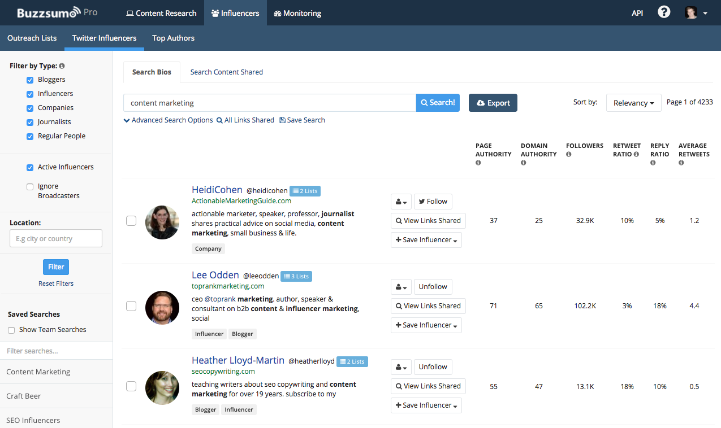
Task: Expand Advanced Search Options
Action: coord(168,120)
